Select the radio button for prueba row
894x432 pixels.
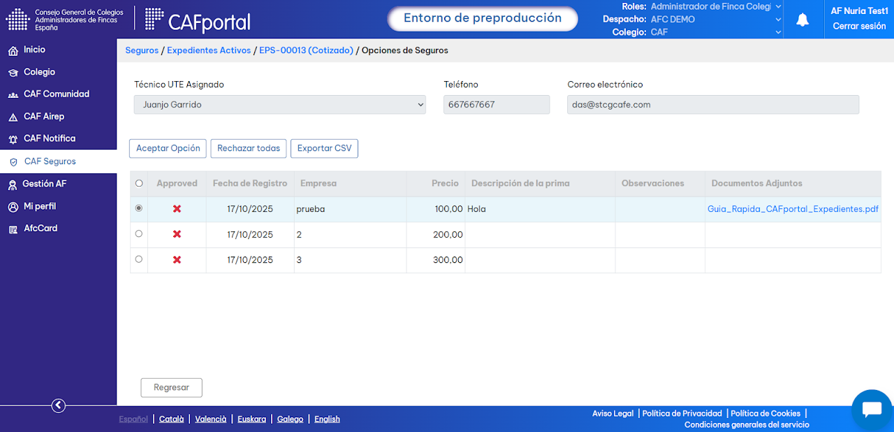(x=138, y=208)
